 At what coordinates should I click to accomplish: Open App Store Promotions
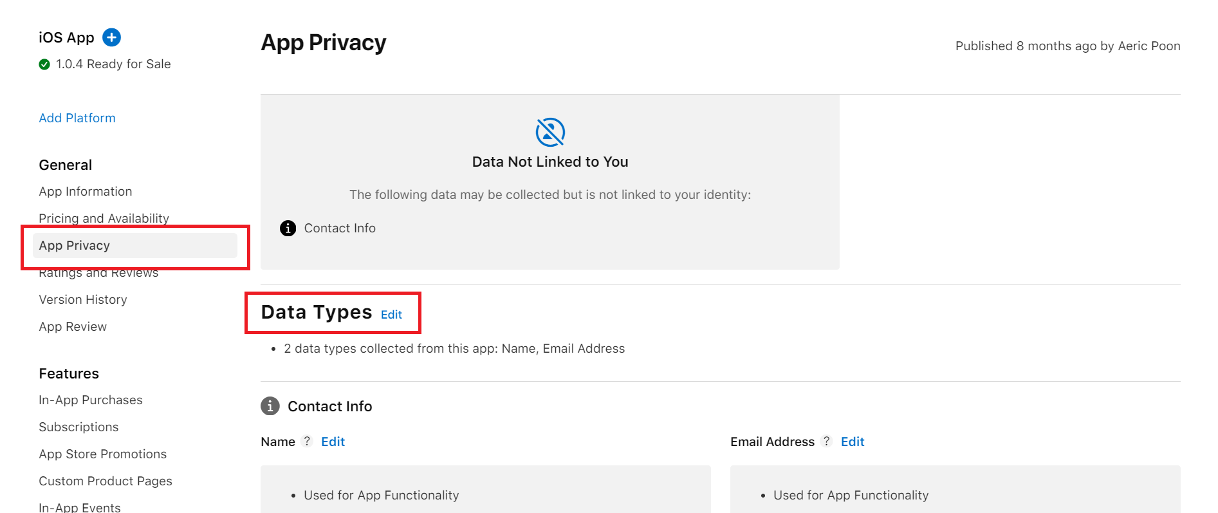pos(103,454)
